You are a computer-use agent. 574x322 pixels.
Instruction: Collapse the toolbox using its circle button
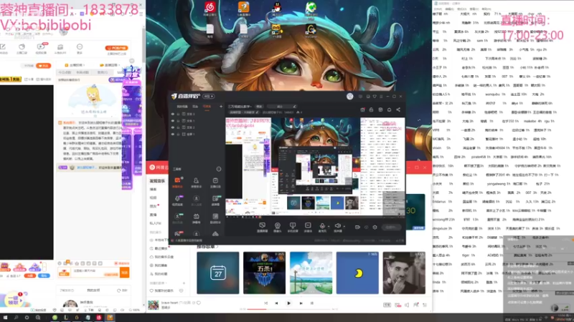pyautogui.click(x=219, y=169)
